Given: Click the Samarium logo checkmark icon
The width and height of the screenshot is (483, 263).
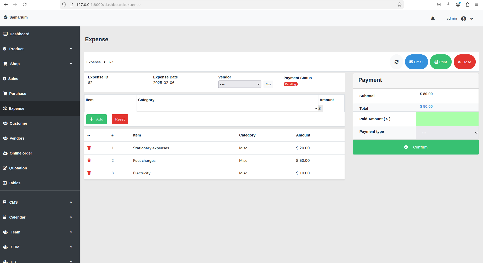Looking at the screenshot, I should click(5, 17).
